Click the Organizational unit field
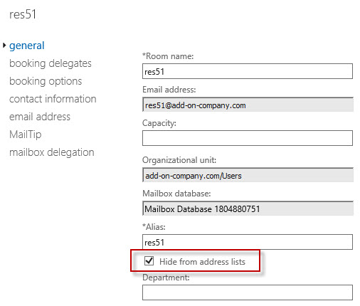The height and width of the screenshot is (306, 360). pyautogui.click(x=248, y=175)
